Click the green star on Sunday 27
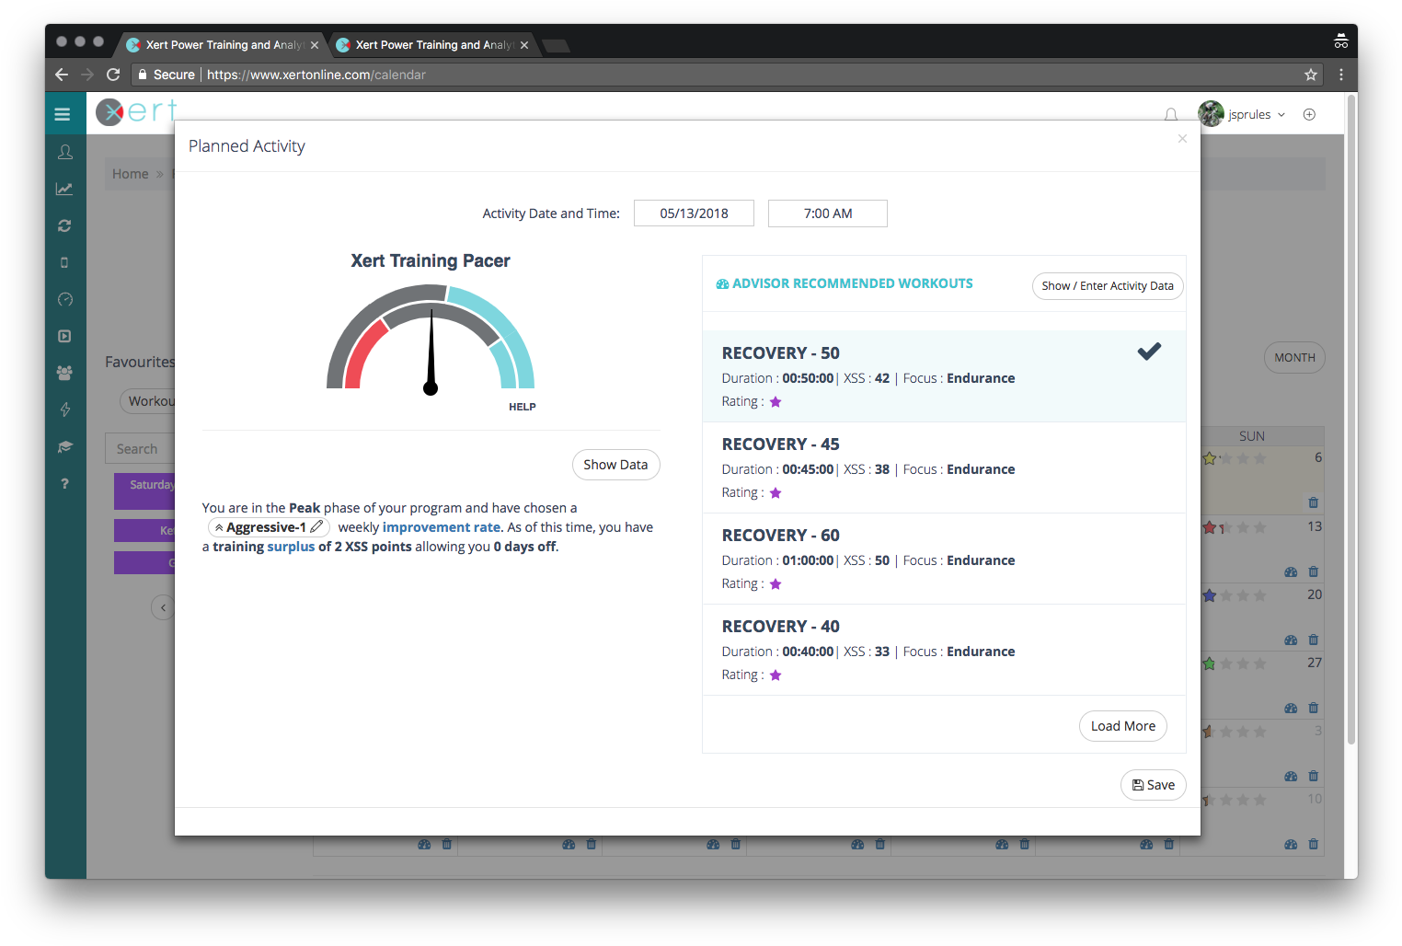 (1210, 663)
